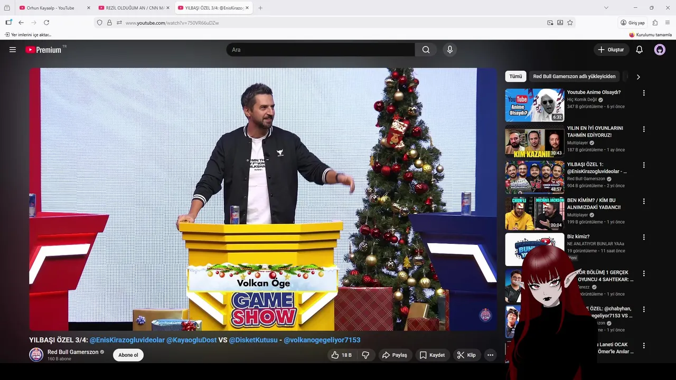676x380 pixels.
Task: Open @EnisKirazogluvideolar channel link
Action: (127, 340)
